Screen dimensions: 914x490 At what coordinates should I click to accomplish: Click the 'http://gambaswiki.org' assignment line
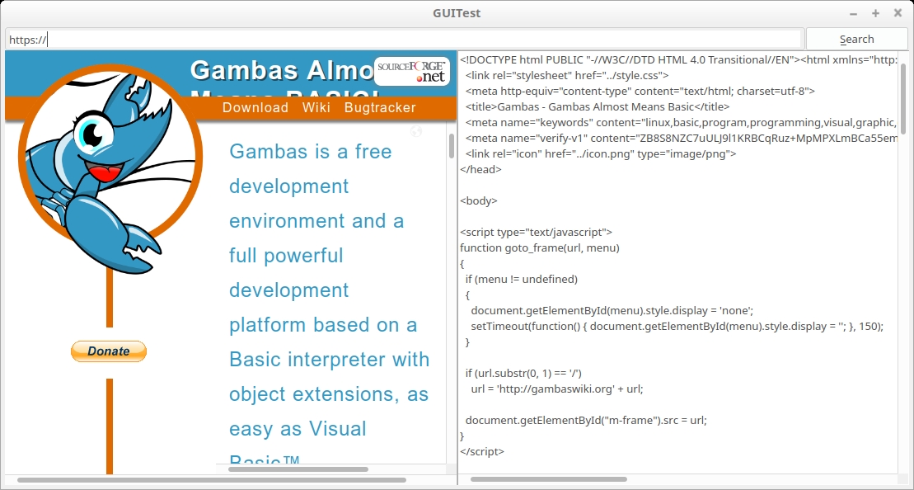557,389
